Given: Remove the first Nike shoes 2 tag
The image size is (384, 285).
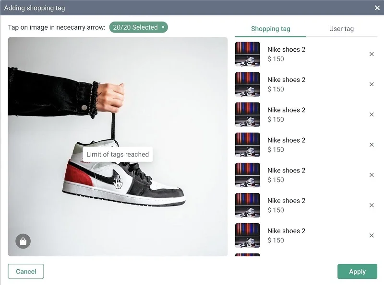Looking at the screenshot, I should (x=372, y=54).
